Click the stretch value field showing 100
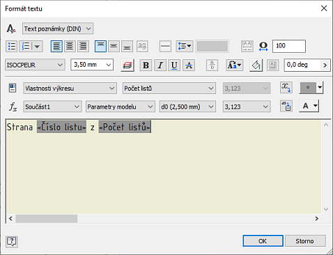The height and width of the screenshot is (255, 333). 289,46
